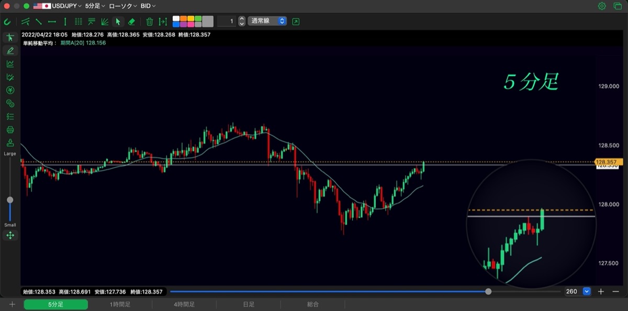Select the horizontal line tool
628x311 pixels.
click(52, 21)
